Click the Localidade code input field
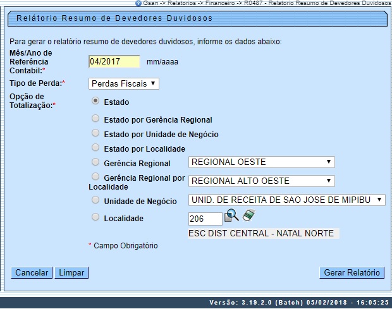Viewport: 392px width, 309px height. coord(205,219)
